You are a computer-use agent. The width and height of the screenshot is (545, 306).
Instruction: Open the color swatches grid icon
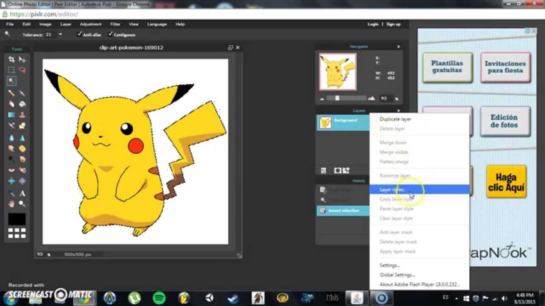[x=17, y=233]
